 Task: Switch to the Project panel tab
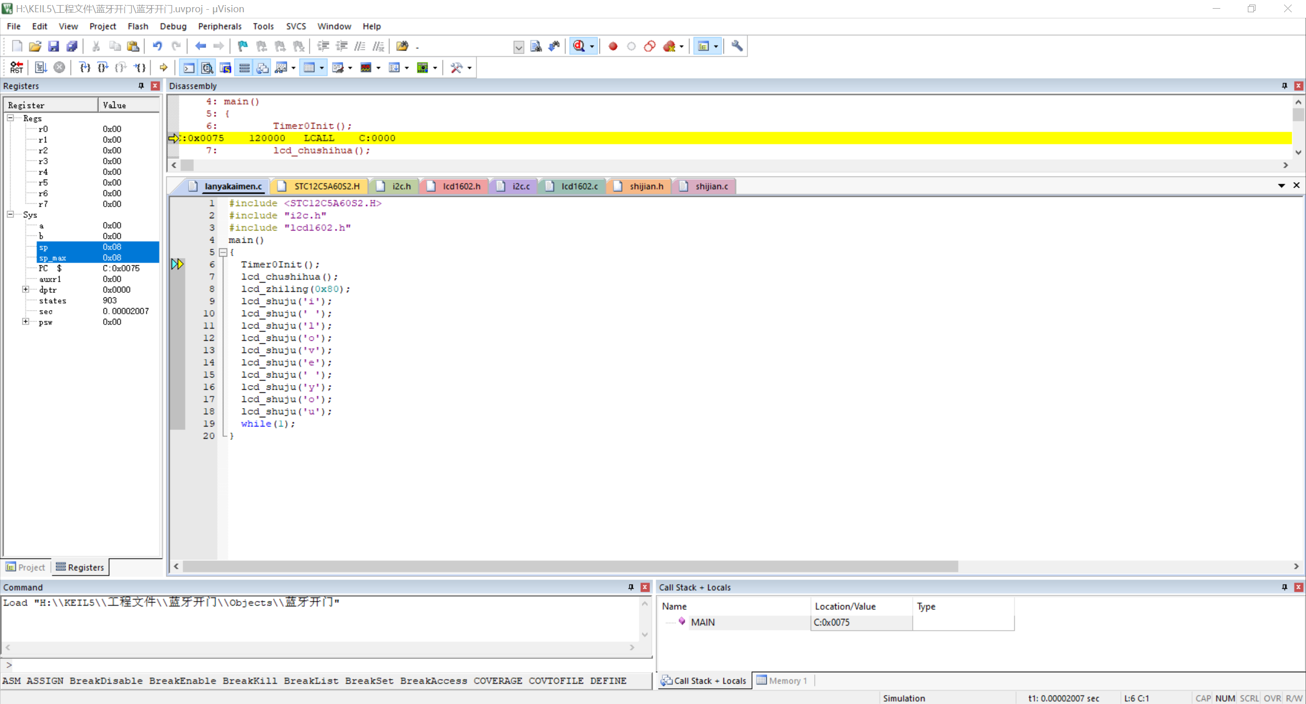[x=26, y=567]
